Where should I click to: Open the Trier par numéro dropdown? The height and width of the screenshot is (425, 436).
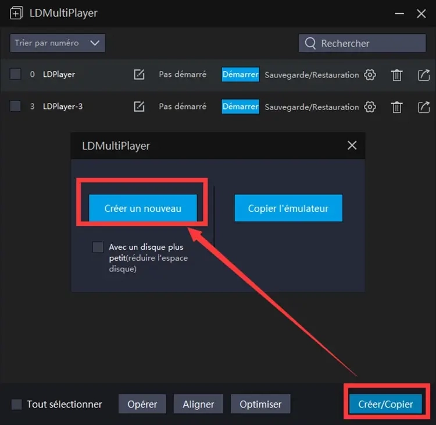58,43
